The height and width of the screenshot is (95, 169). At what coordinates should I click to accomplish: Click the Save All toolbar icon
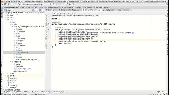[x=5, y=4]
